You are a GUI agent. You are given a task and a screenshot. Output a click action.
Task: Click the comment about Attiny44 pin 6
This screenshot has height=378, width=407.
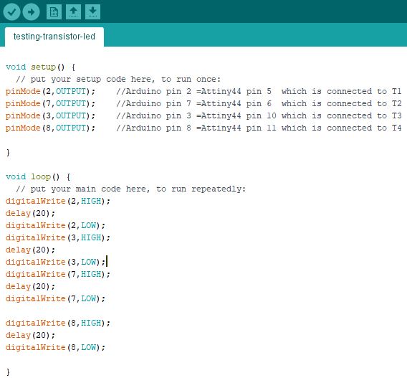tap(259, 104)
